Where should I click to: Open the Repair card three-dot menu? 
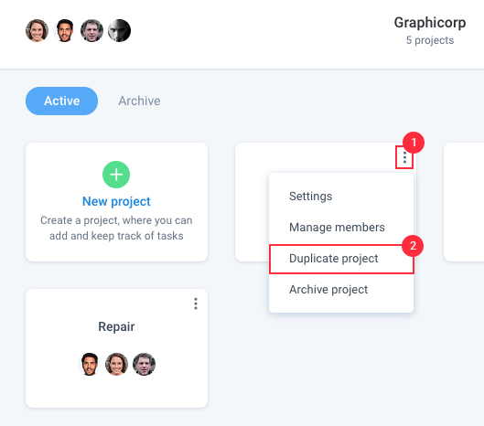coord(196,304)
